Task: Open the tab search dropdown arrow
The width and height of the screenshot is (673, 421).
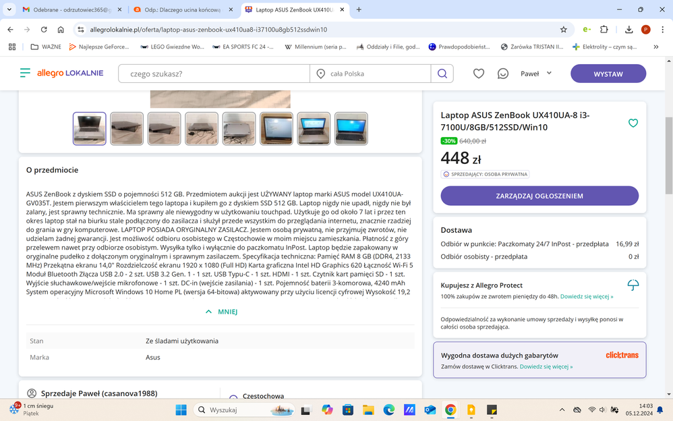Action: (x=9, y=9)
